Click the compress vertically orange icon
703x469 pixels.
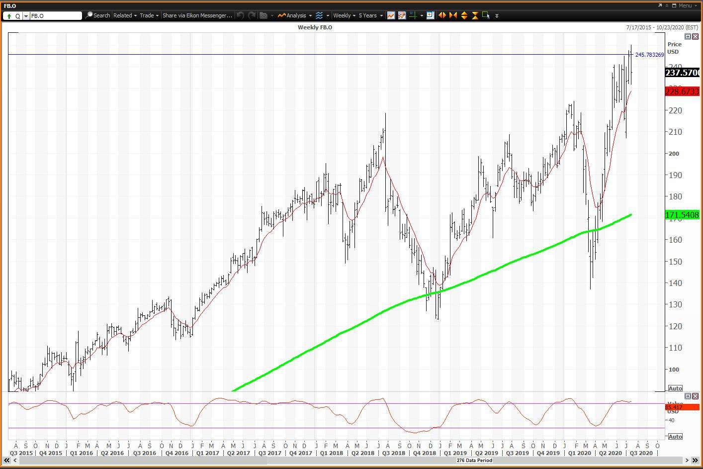coord(475,15)
